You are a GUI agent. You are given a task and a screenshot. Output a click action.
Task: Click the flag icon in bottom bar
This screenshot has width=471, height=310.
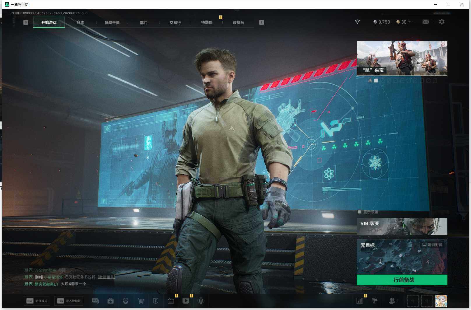click(x=375, y=301)
